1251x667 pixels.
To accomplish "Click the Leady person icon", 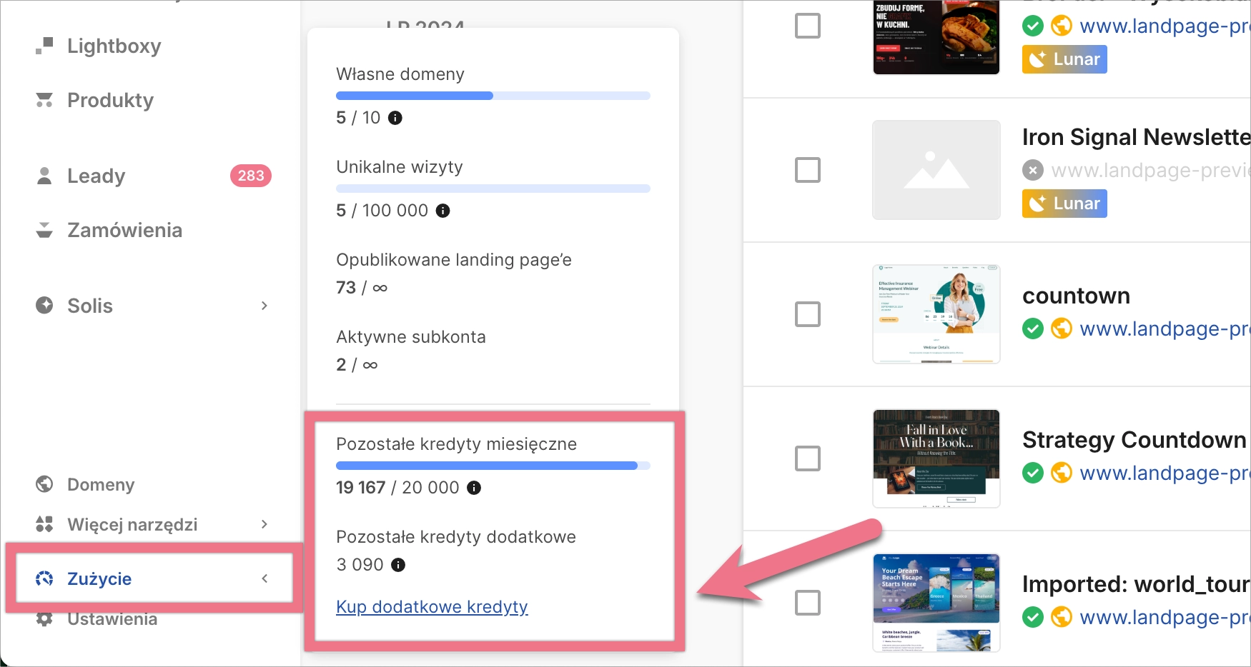I will point(44,176).
